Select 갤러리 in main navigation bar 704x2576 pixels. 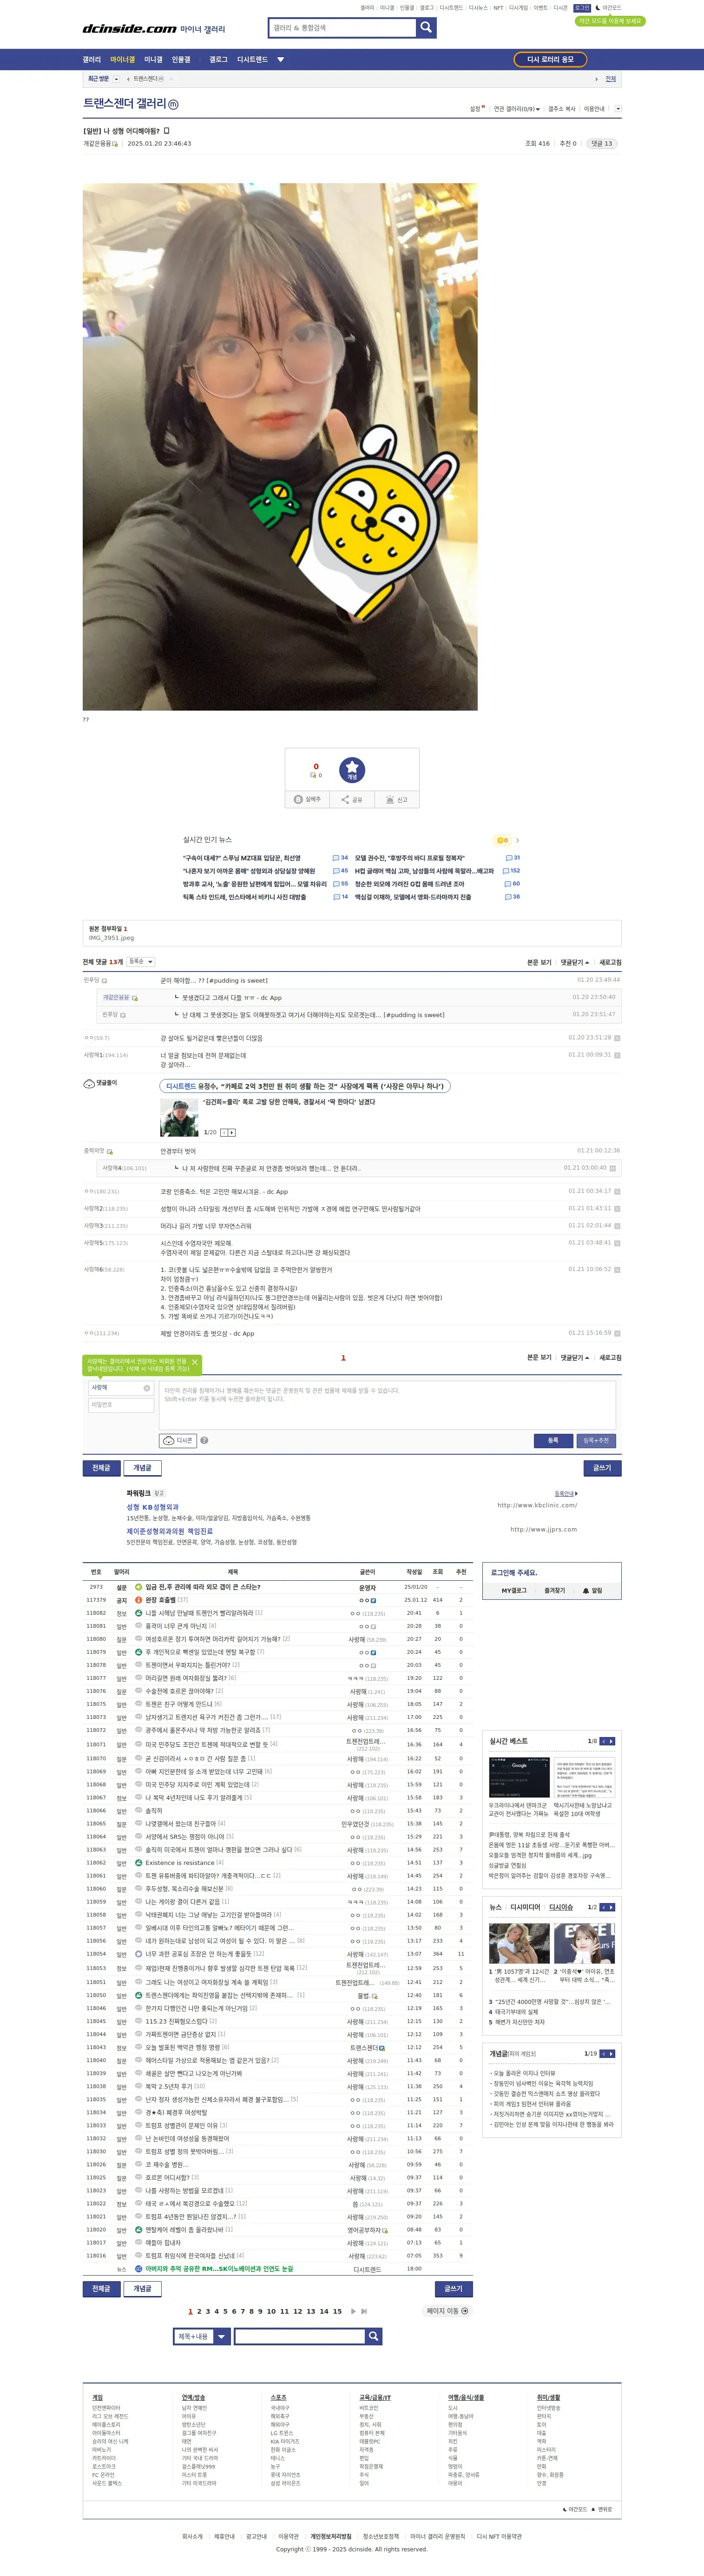pyautogui.click(x=92, y=60)
